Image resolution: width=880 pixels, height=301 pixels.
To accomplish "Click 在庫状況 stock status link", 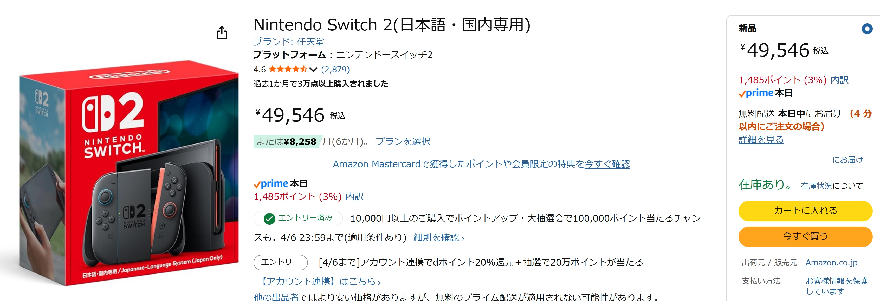I will 817,186.
